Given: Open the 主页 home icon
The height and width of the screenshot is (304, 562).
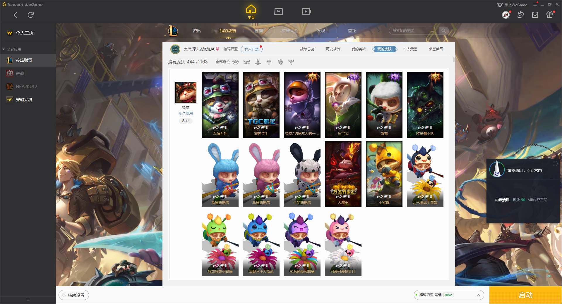Looking at the screenshot, I should pyautogui.click(x=251, y=12).
